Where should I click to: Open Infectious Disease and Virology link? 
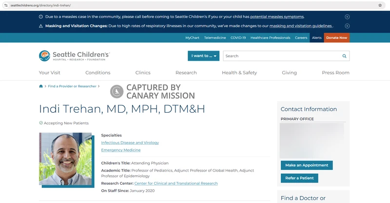pyautogui.click(x=130, y=143)
